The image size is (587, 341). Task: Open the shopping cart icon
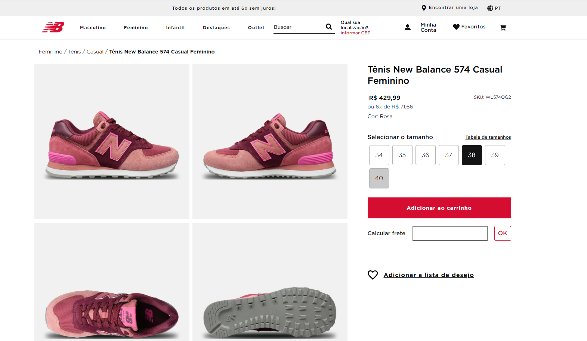click(x=503, y=27)
